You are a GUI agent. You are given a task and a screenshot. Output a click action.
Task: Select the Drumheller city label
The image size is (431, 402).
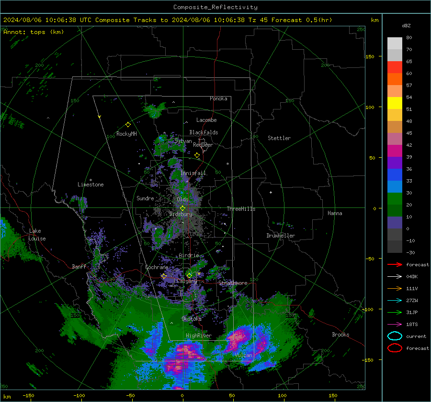pyautogui.click(x=281, y=236)
